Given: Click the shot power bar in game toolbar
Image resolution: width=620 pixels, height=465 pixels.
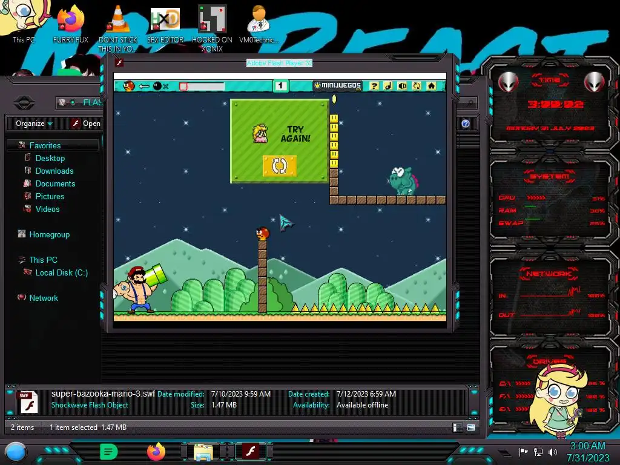Looking at the screenshot, I should [202, 86].
